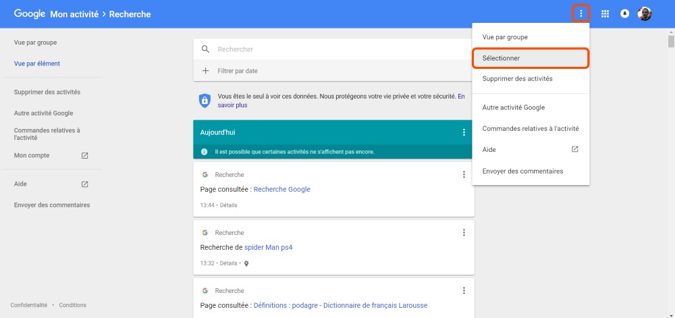Screen dimensions: 675x318
Task: Open options for Aujourd'hui section
Action: click(x=464, y=132)
